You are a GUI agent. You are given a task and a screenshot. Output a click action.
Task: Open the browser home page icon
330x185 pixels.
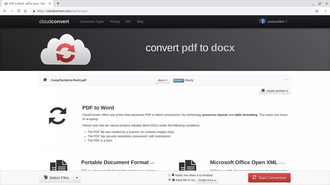click(x=25, y=11)
